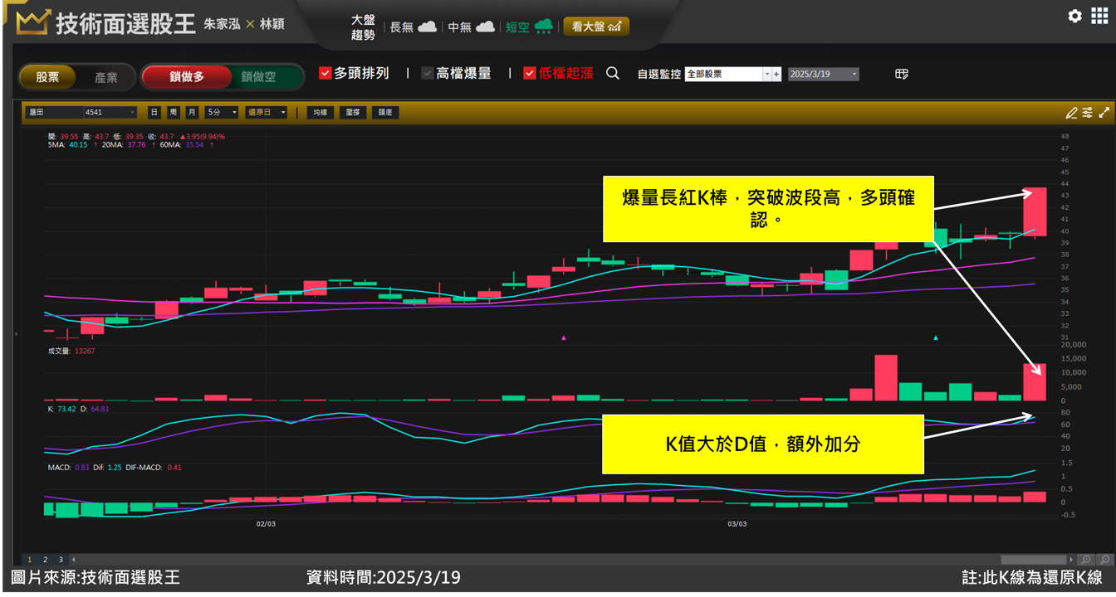Select the pencil drawing tool icon

[1071, 113]
